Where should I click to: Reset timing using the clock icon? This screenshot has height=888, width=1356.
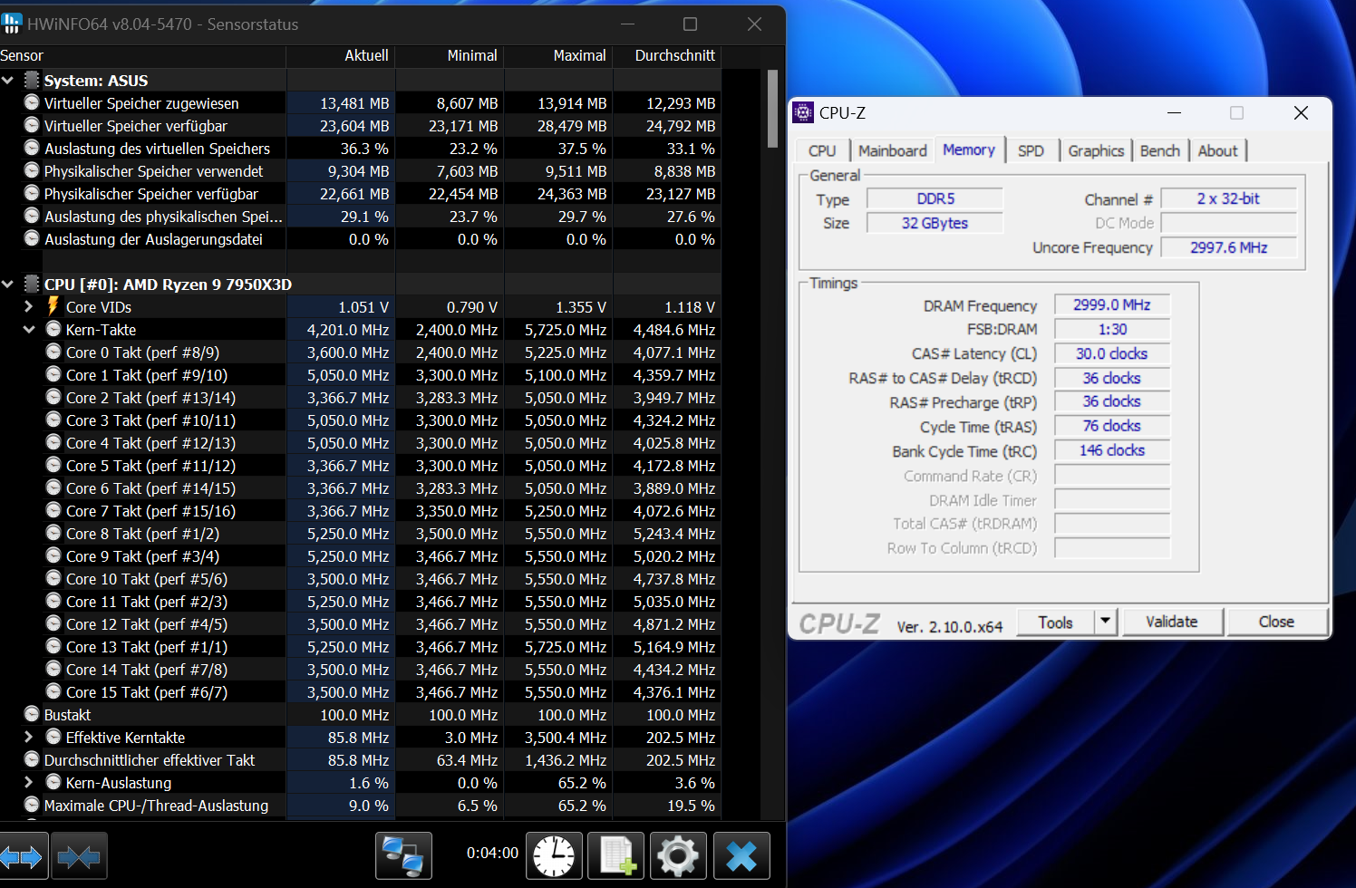tap(554, 855)
